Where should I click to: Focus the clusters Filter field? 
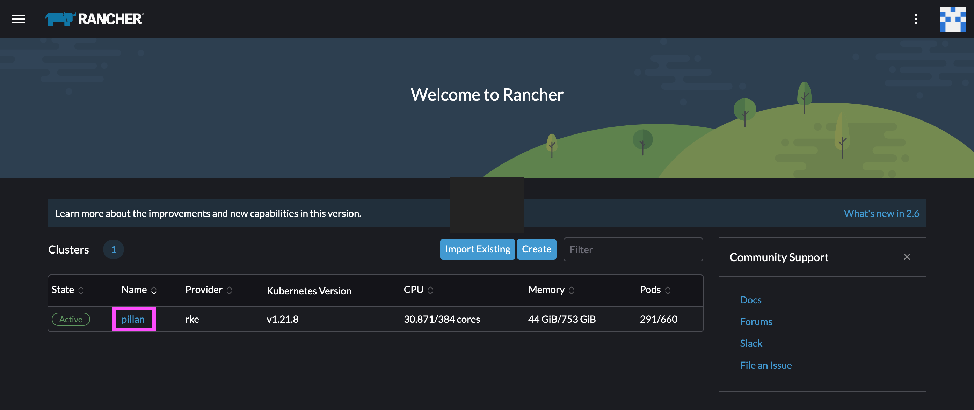(x=633, y=249)
